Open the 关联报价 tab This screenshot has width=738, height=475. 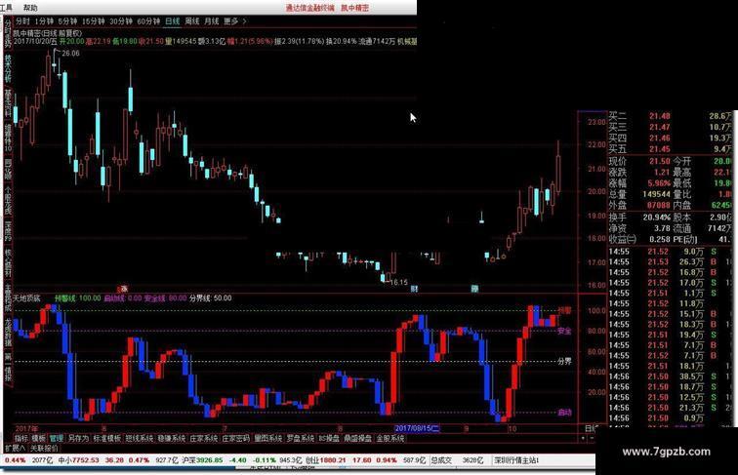point(44,449)
